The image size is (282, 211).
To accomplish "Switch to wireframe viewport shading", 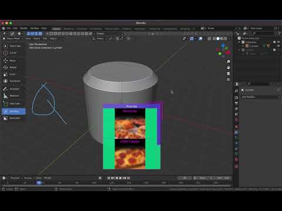I will (214, 39).
